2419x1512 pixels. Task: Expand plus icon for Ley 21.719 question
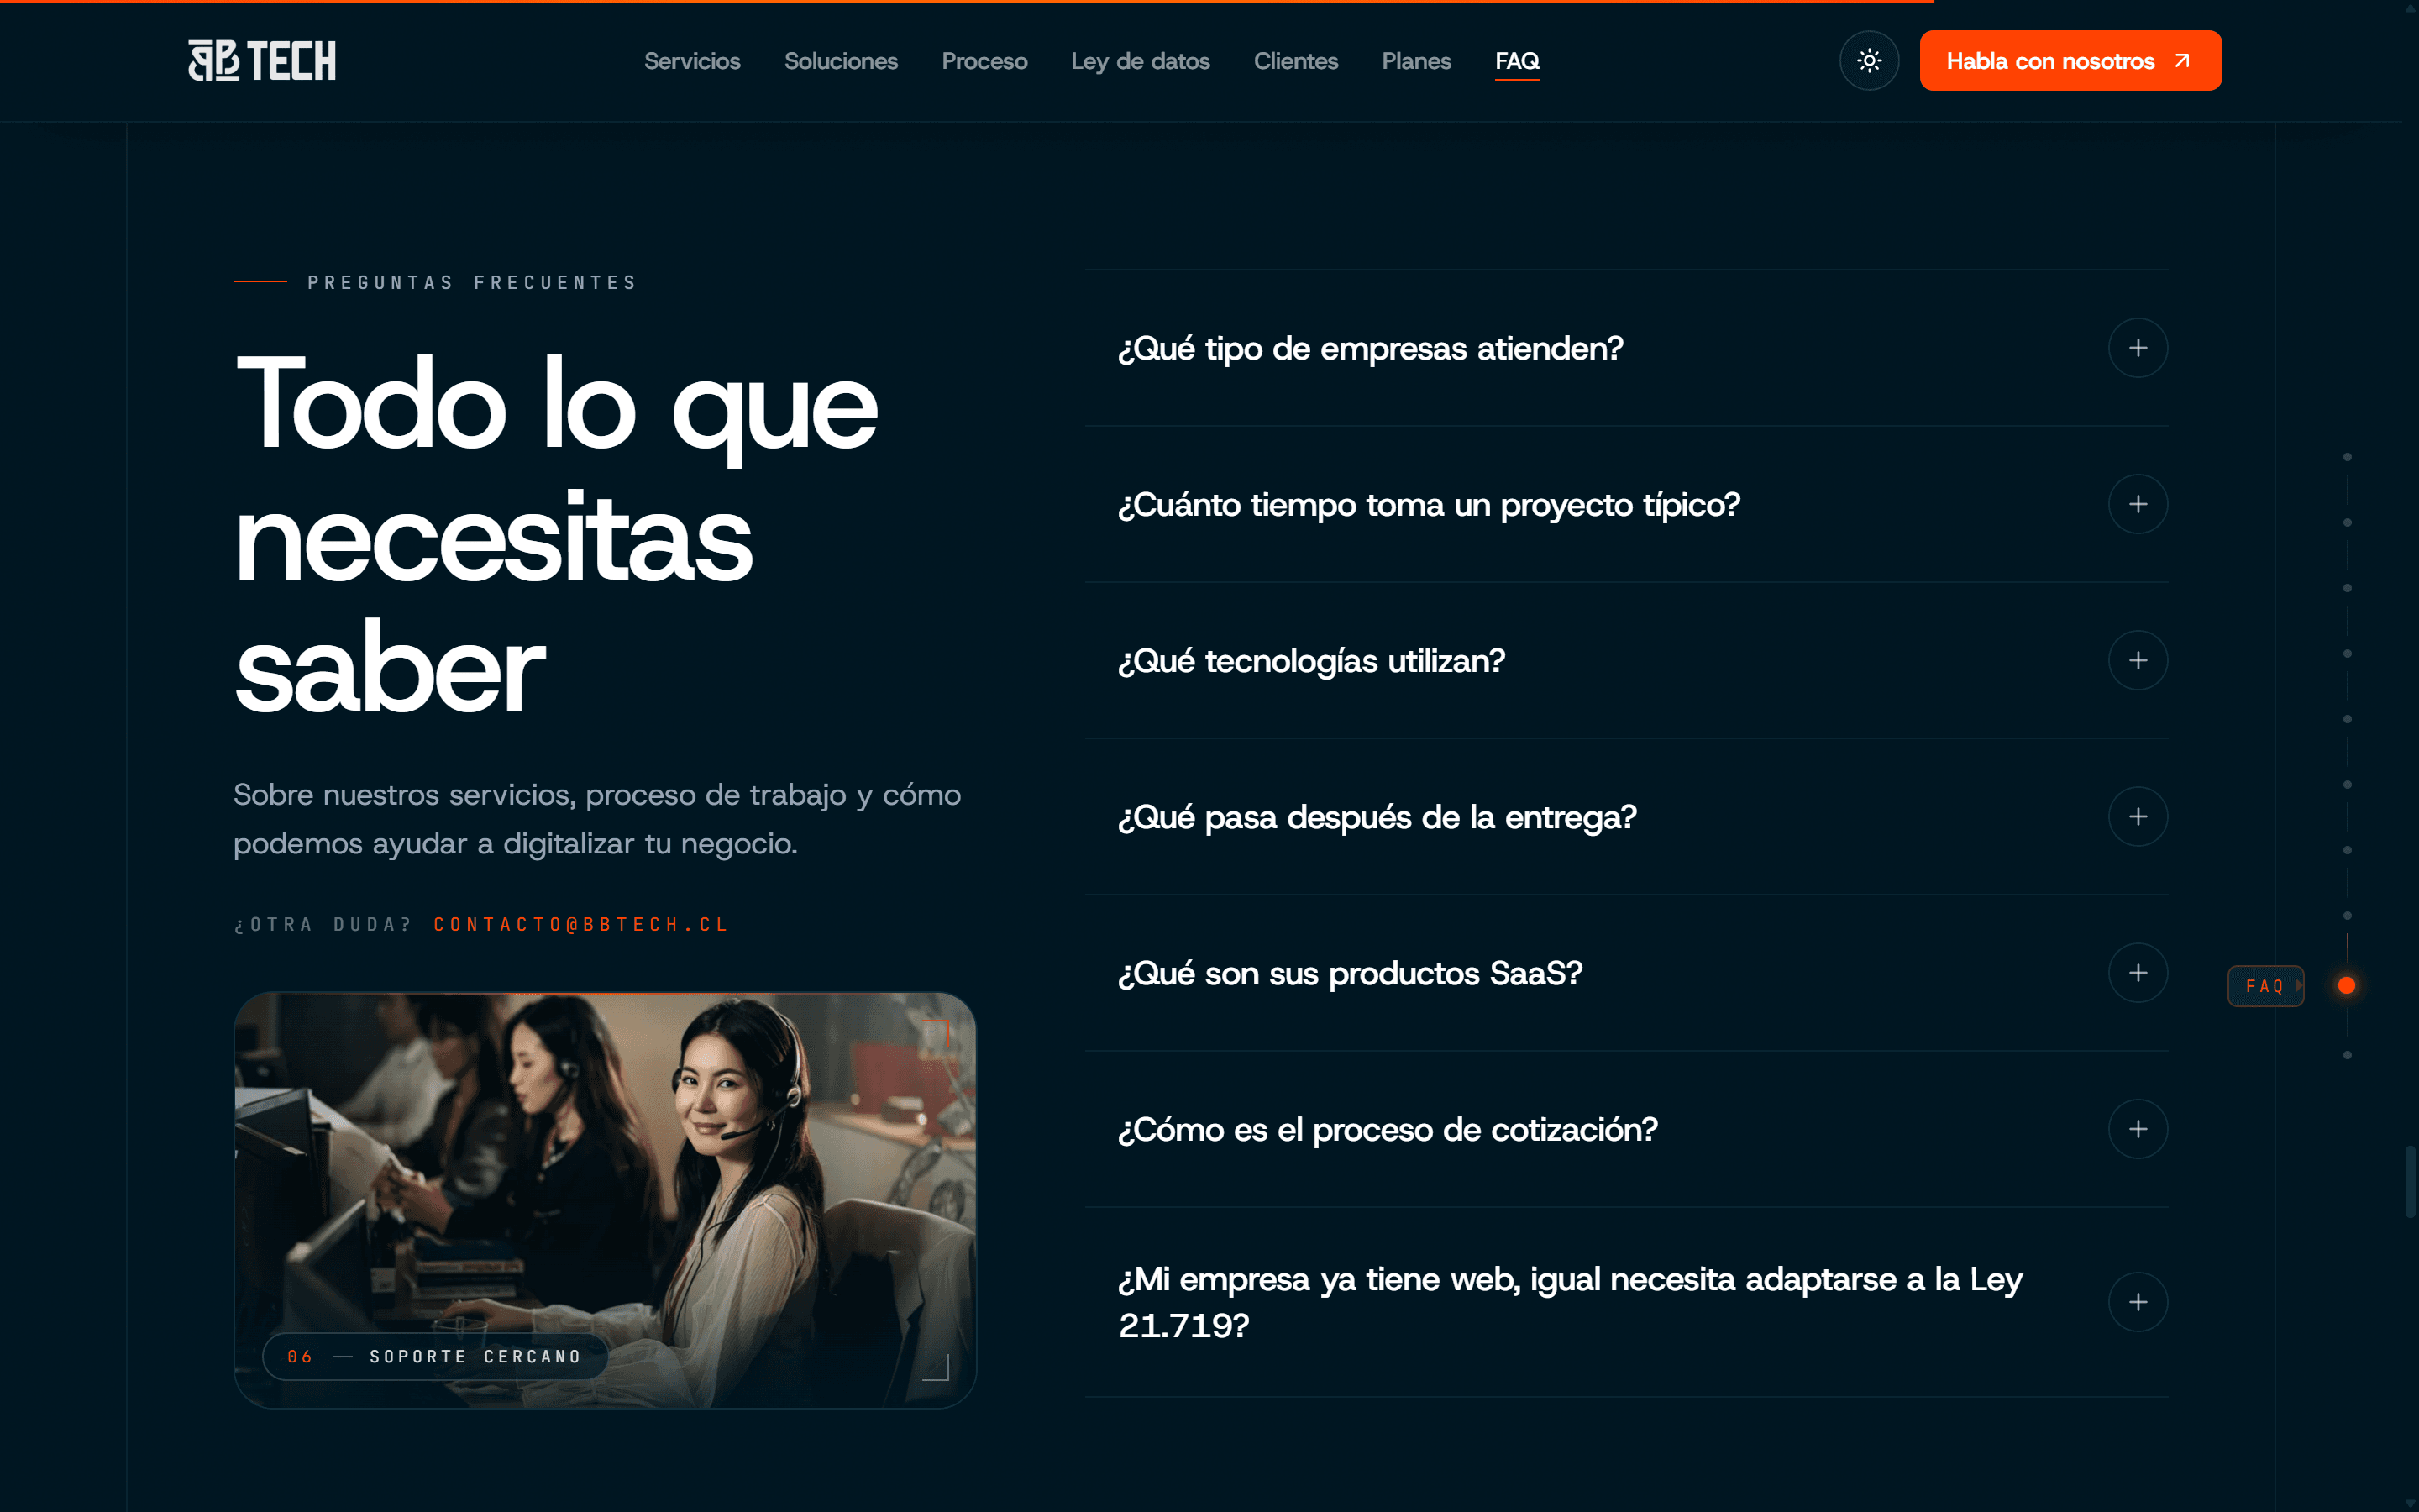2138,1302
